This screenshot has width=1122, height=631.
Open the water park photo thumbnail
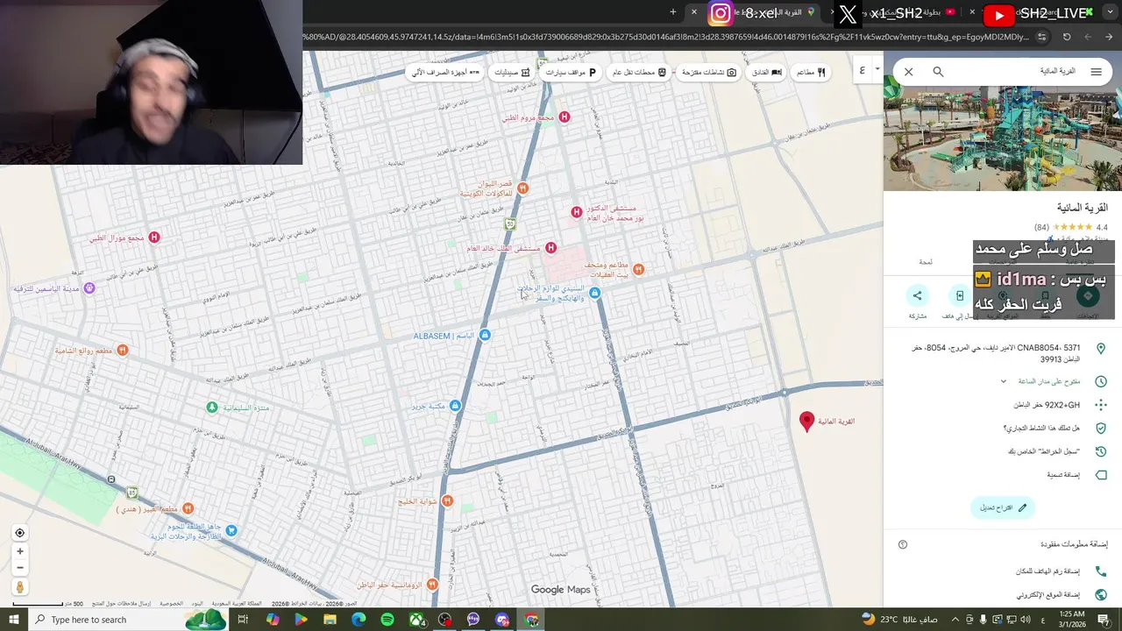click(1003, 138)
